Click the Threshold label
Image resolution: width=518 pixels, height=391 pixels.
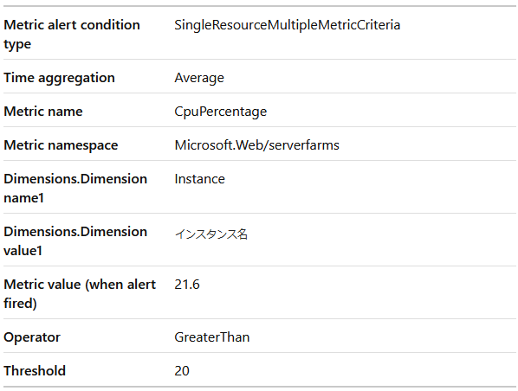(35, 370)
